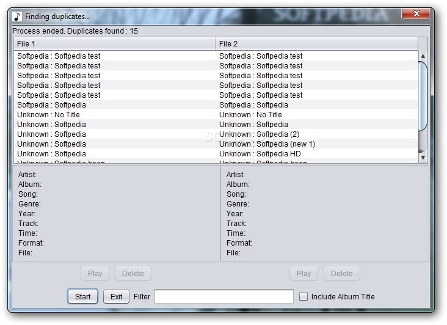
Task: Click the music note icon in title bar
Action: pos(17,16)
